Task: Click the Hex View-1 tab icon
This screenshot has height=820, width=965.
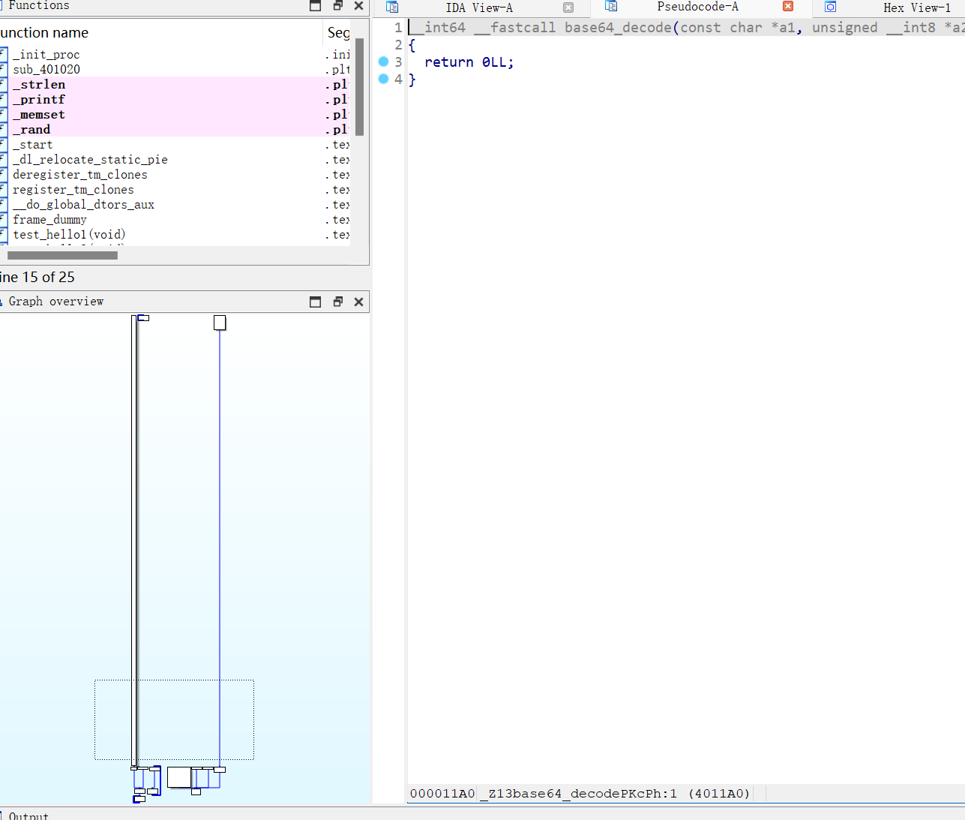Action: (x=830, y=7)
